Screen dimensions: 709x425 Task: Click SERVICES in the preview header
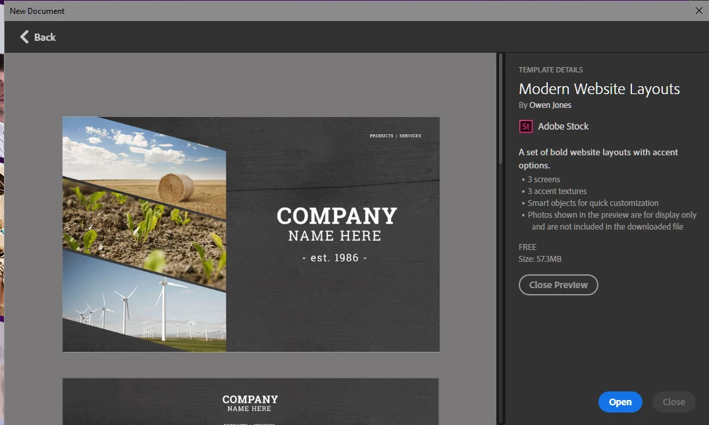click(x=410, y=136)
